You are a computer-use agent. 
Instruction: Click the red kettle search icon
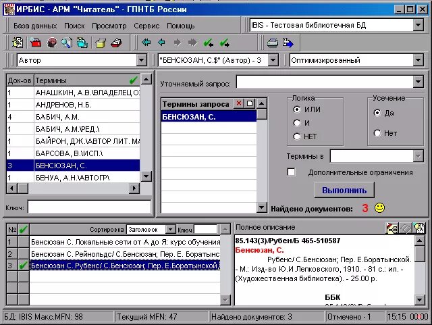pos(36,43)
